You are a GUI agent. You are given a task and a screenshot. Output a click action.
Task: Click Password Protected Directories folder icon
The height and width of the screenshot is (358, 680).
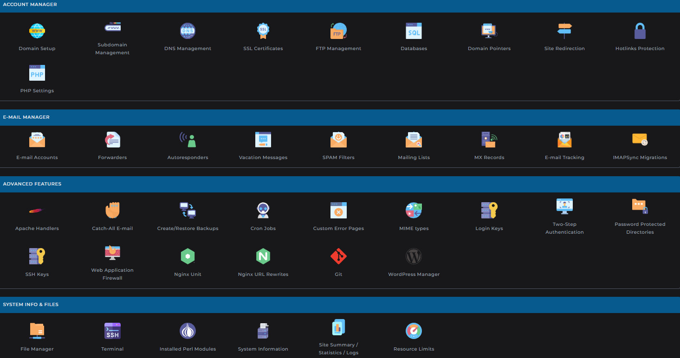coord(640,207)
